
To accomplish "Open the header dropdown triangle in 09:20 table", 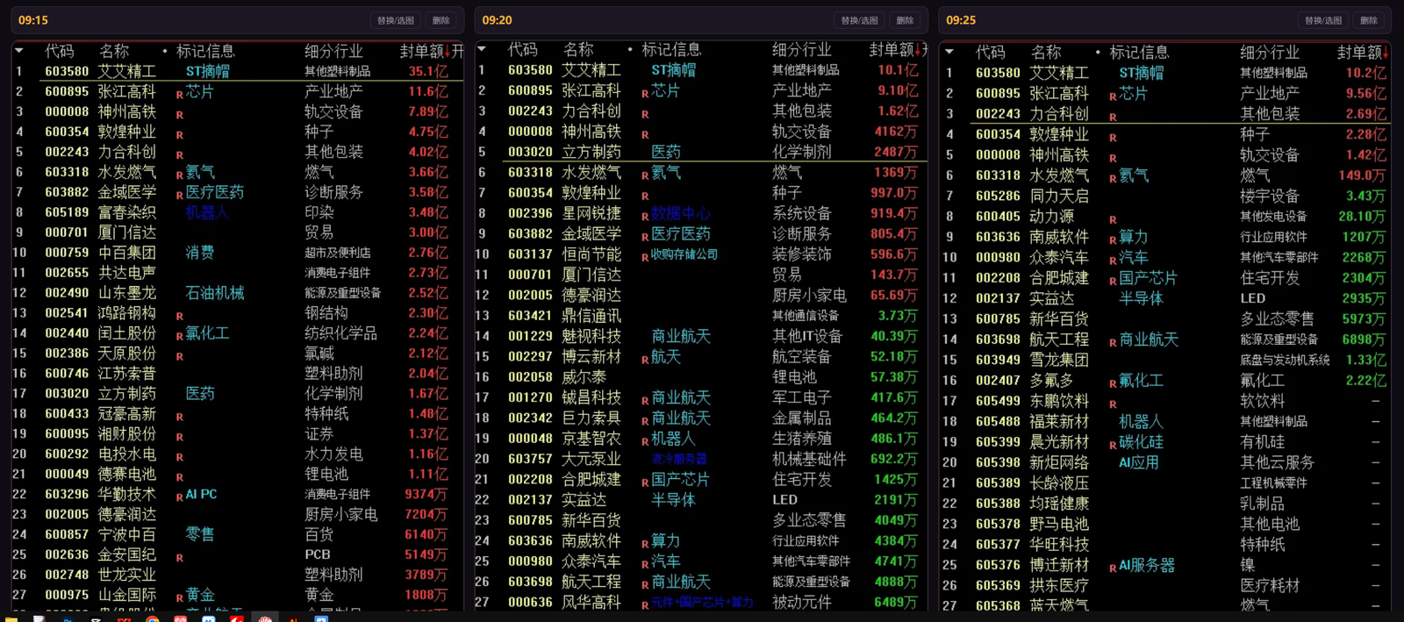I will [x=482, y=49].
